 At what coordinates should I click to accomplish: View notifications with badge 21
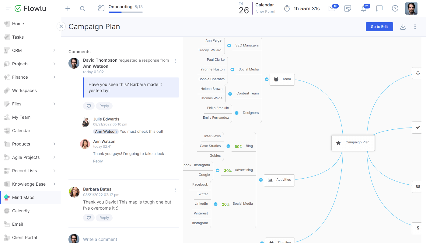[x=364, y=9]
